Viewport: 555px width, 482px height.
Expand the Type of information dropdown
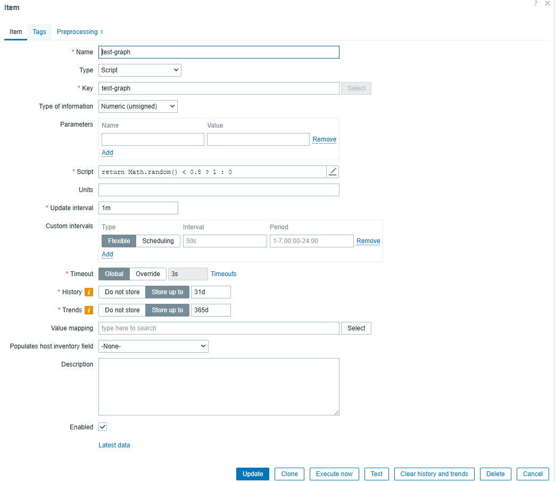[x=138, y=106]
